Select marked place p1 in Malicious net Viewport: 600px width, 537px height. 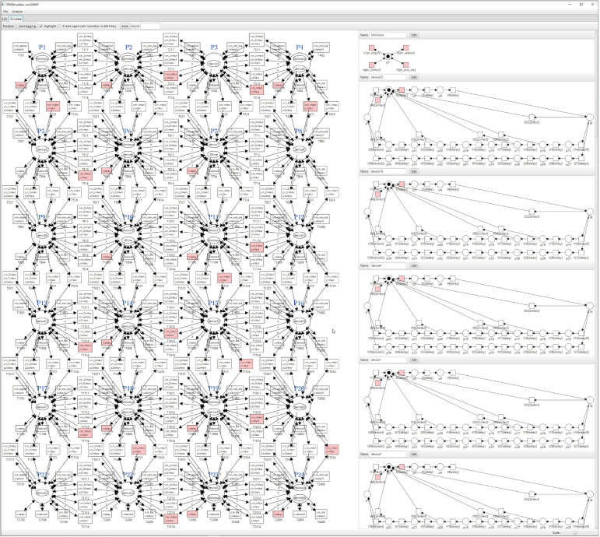coord(388,57)
